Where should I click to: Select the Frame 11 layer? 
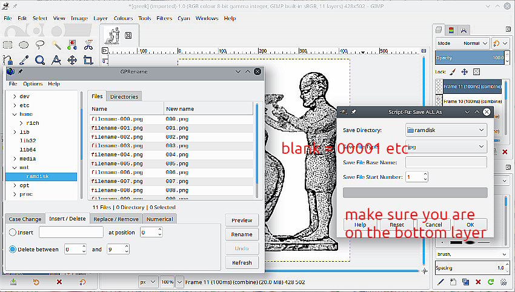coord(473,87)
